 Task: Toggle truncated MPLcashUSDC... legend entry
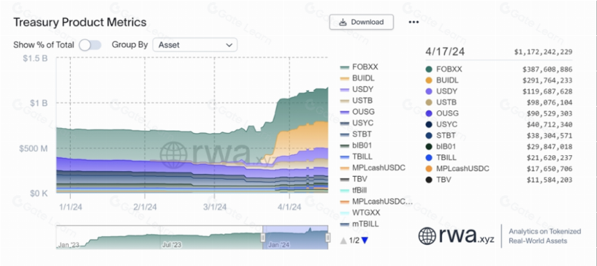376,202
